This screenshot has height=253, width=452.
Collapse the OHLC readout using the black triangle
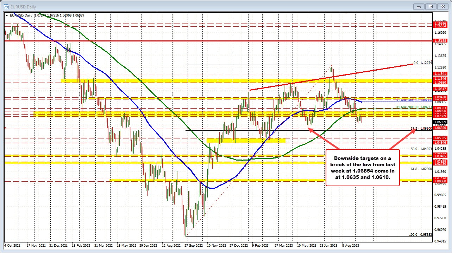tap(7, 15)
